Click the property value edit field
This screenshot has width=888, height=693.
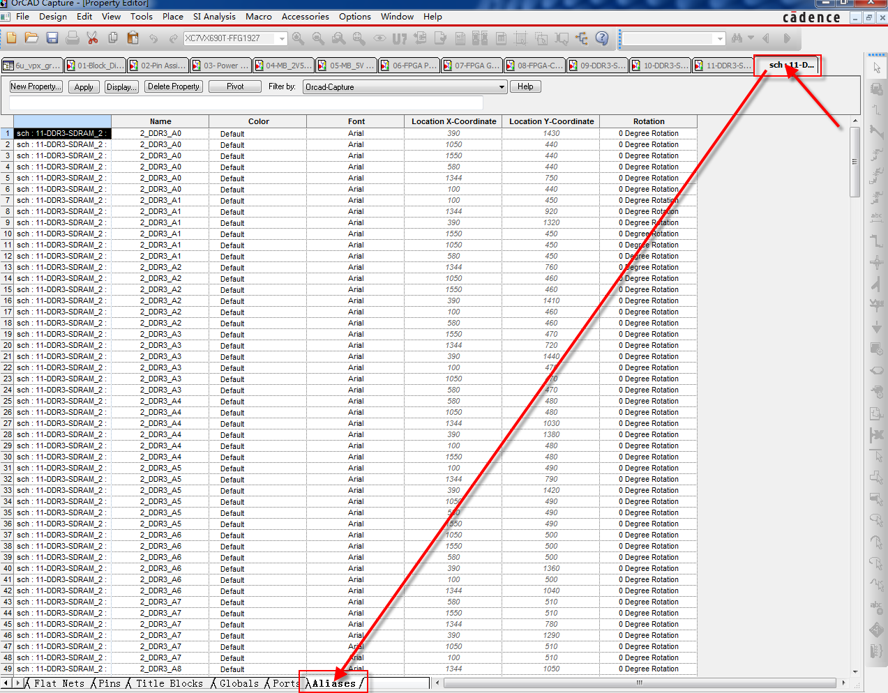pyautogui.click(x=246, y=103)
